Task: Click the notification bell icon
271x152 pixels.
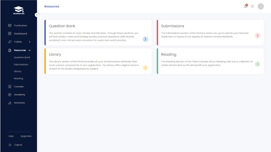Action: 245,6
